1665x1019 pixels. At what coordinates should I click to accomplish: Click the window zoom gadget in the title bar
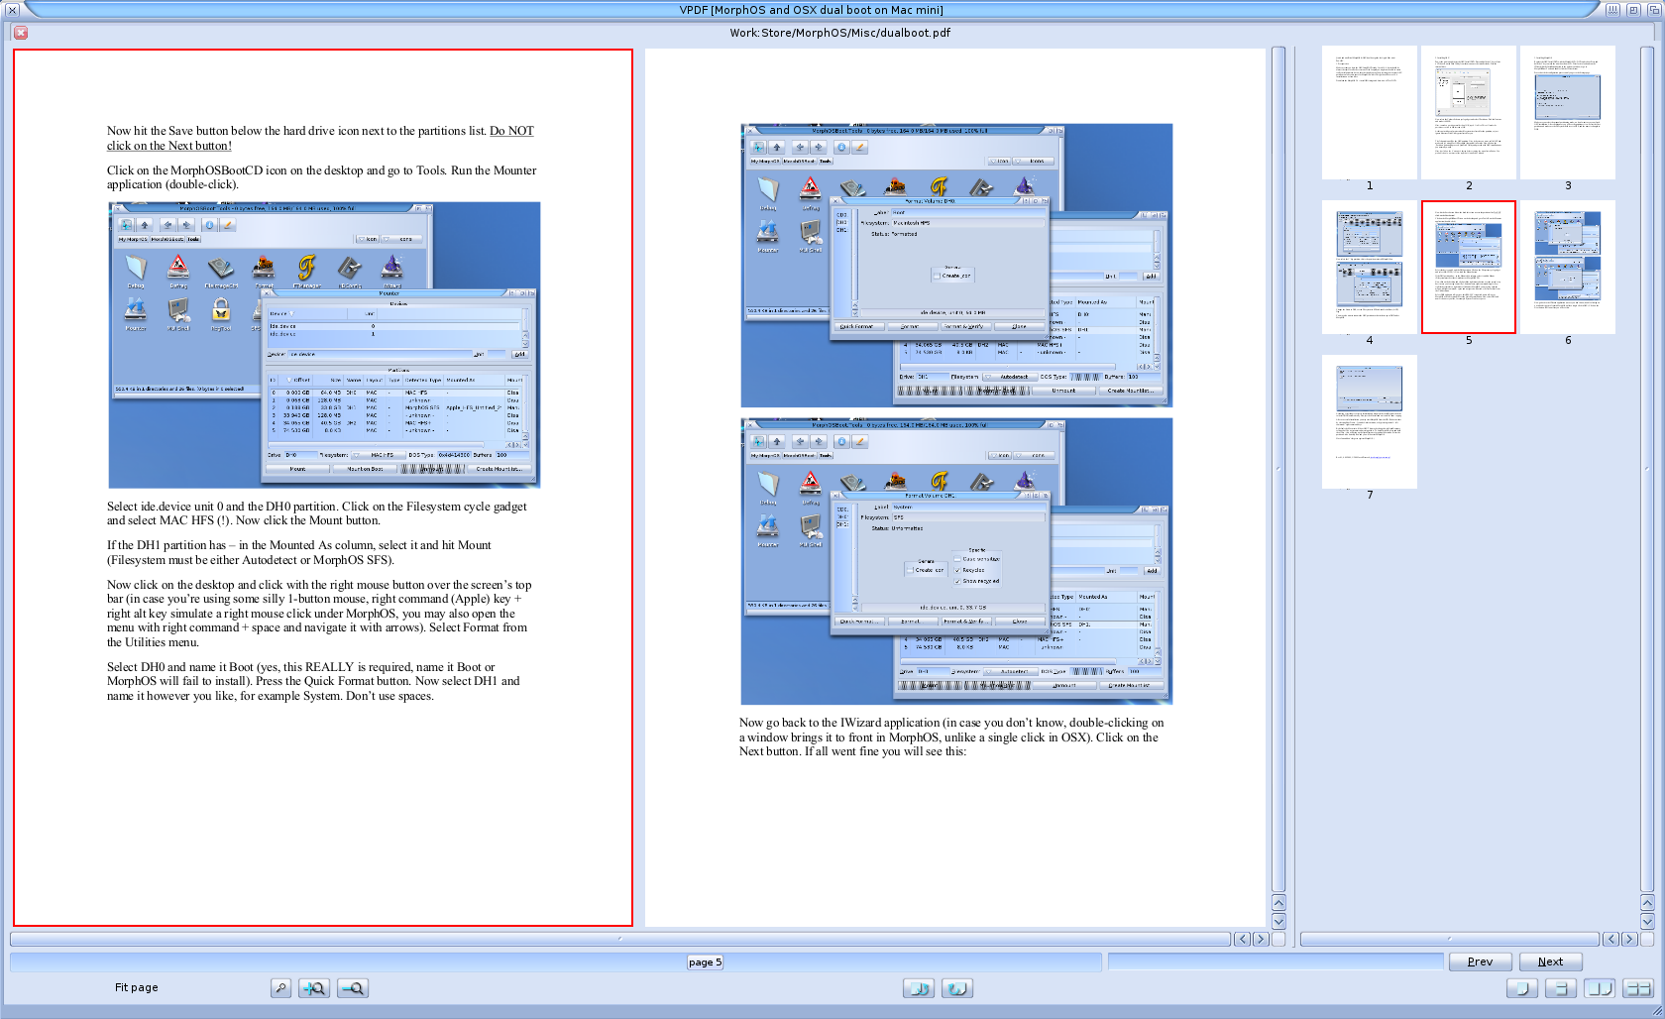coord(1633,10)
